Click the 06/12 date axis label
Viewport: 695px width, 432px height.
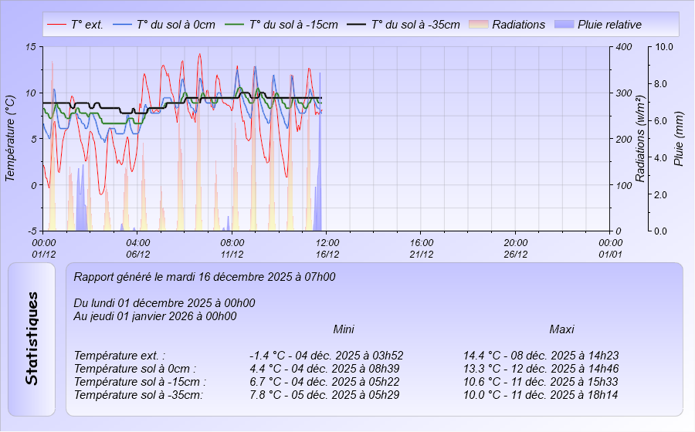[x=138, y=255]
